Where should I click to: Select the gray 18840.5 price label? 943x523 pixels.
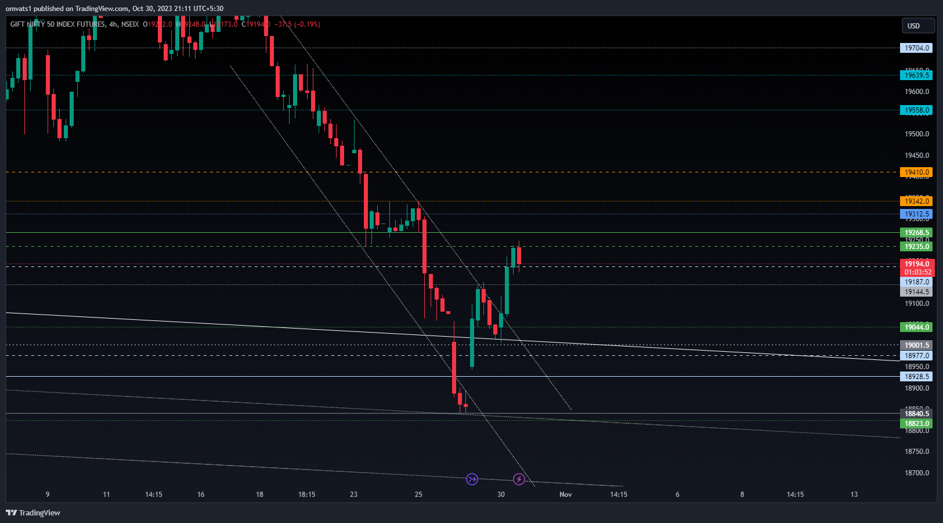tap(917, 413)
